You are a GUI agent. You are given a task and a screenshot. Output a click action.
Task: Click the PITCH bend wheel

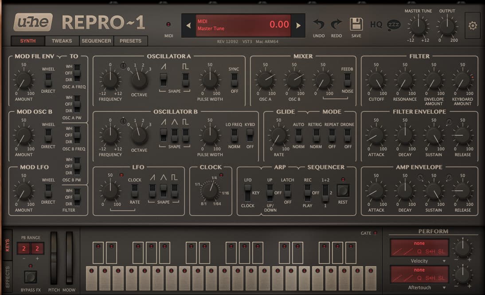pyautogui.click(x=54, y=258)
